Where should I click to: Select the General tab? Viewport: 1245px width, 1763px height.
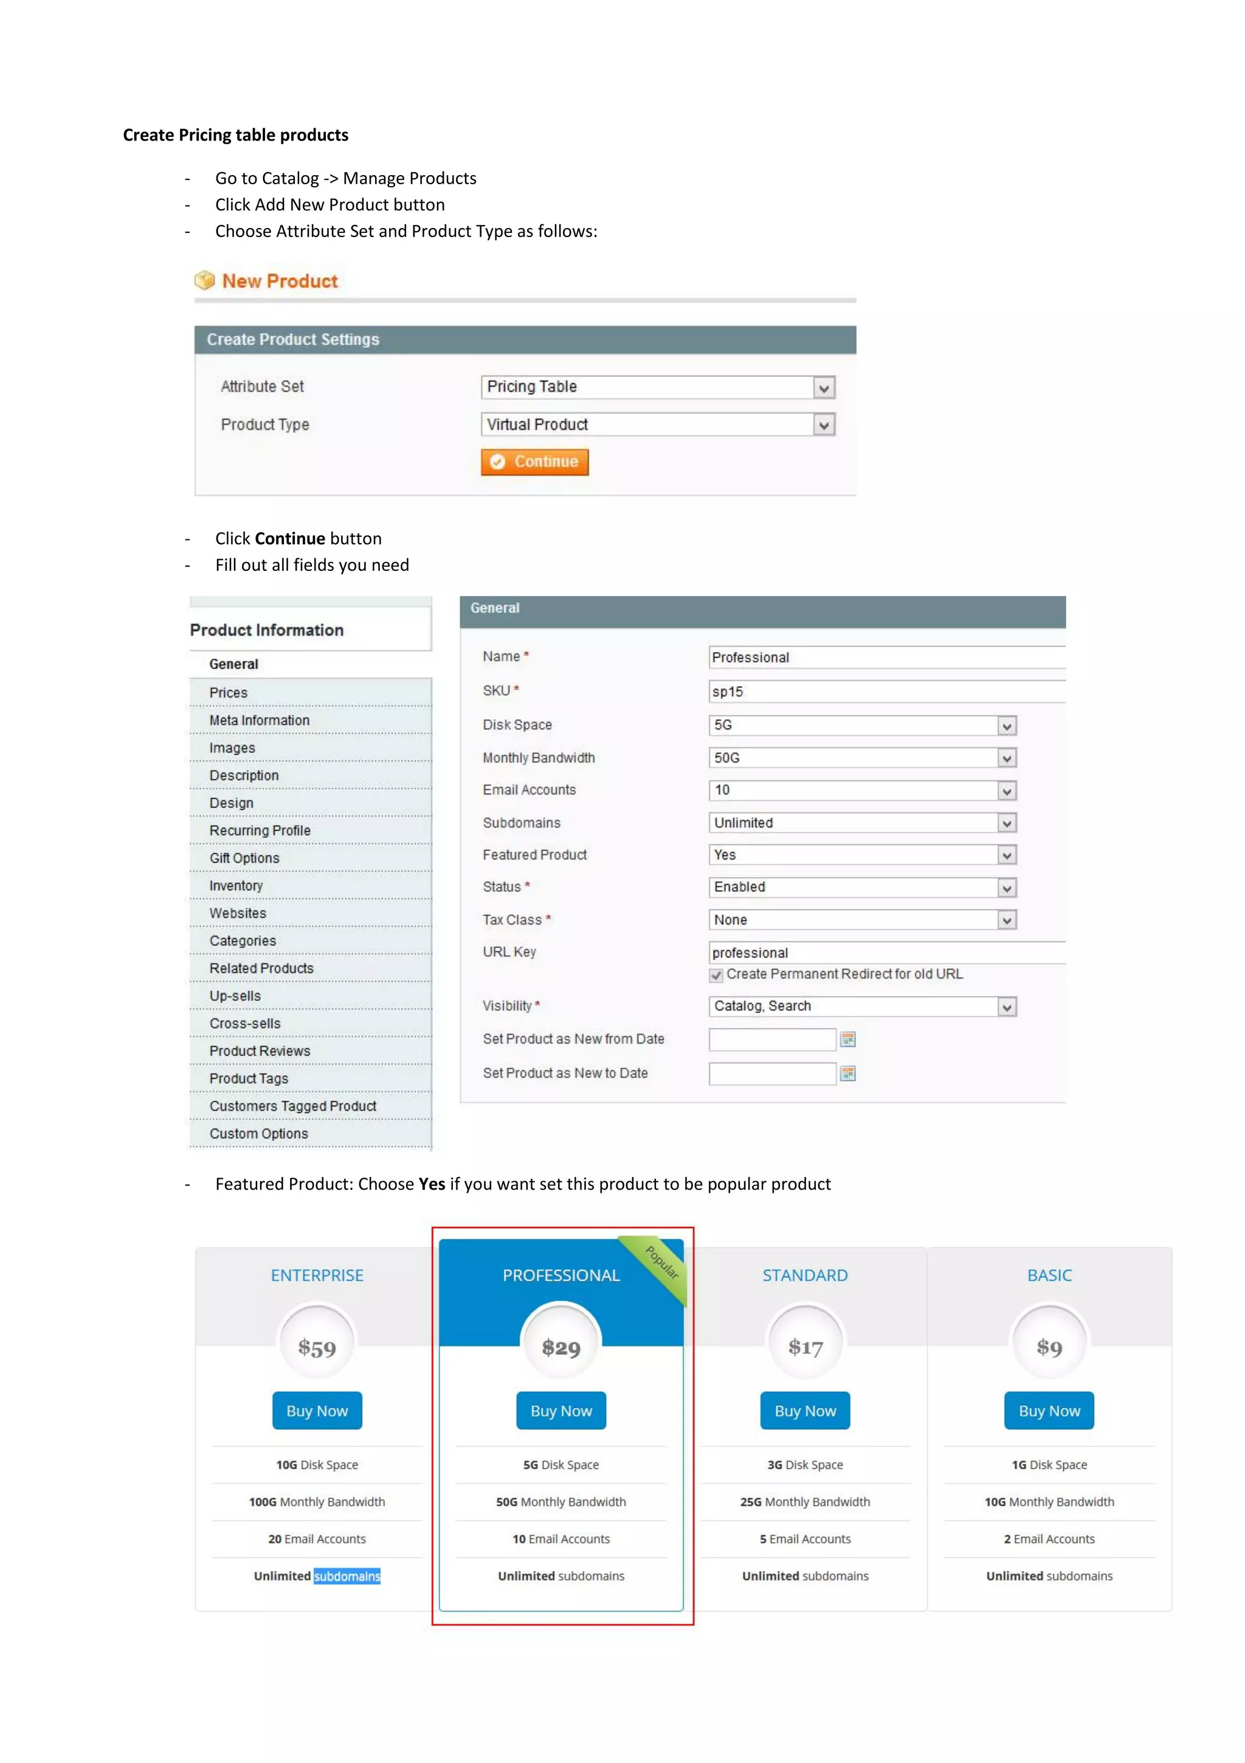[x=310, y=664]
